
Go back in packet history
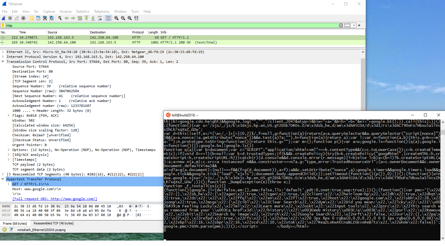coord(67,18)
